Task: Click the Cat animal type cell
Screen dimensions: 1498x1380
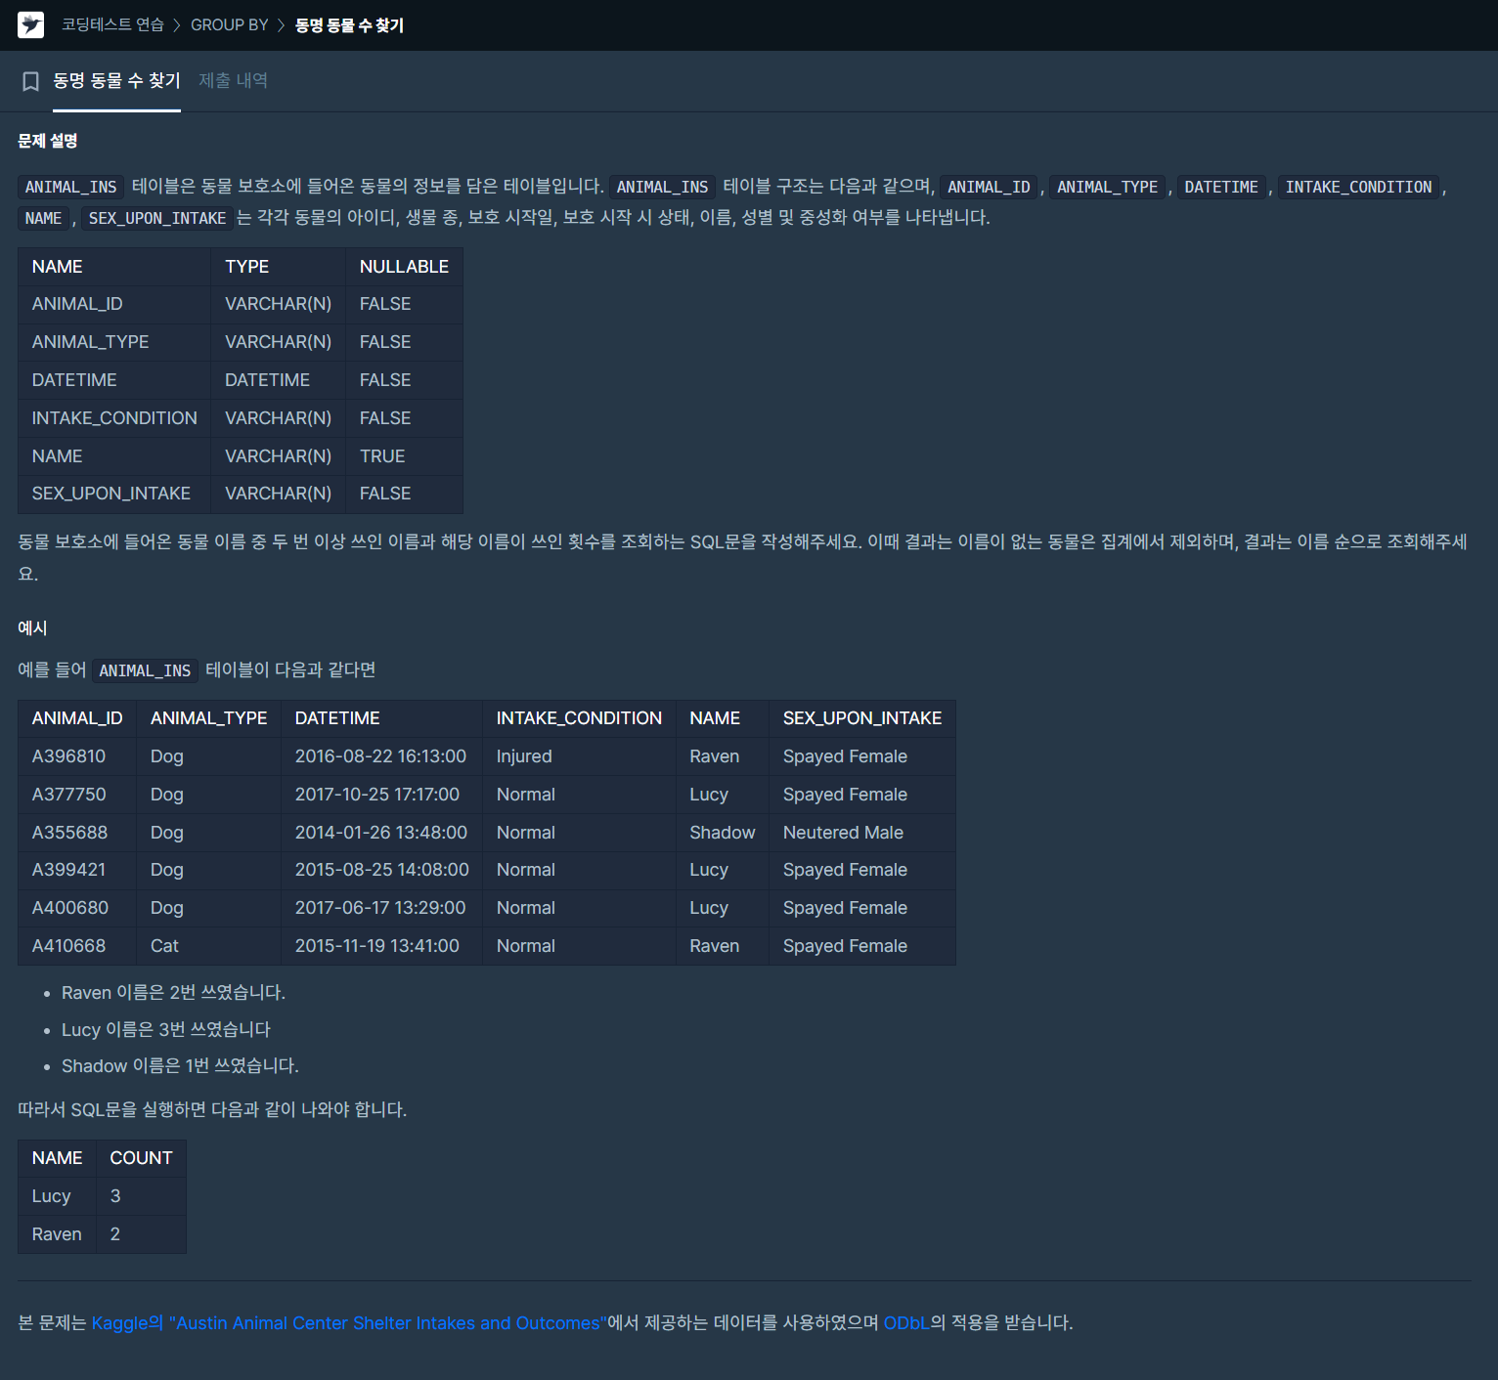Action: click(x=208, y=946)
